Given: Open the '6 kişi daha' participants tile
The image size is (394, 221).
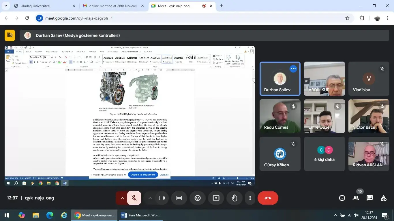Looking at the screenshot, I should [324, 154].
